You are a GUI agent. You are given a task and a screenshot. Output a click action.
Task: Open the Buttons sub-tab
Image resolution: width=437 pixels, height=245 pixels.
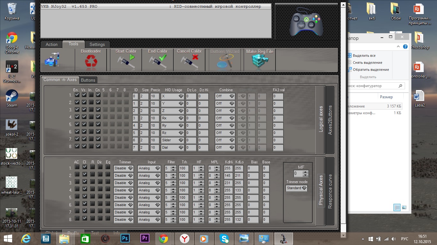[x=88, y=80]
